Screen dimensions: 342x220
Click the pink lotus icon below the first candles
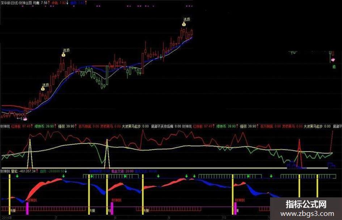[x=25, y=119]
